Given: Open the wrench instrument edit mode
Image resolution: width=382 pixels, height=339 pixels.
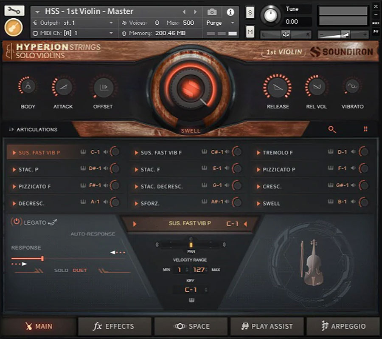Looking at the screenshot, I should tap(14, 11).
